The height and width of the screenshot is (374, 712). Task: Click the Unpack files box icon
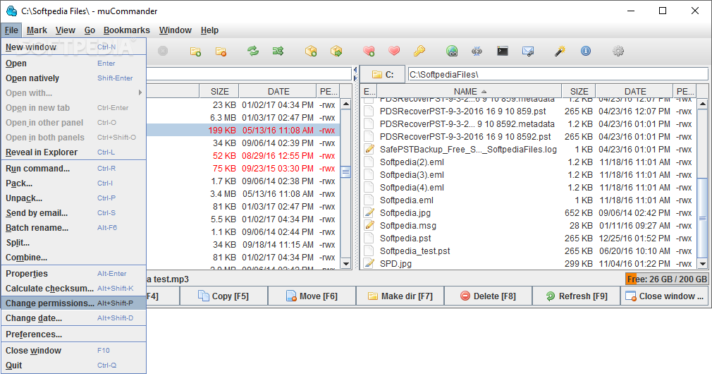click(x=336, y=51)
